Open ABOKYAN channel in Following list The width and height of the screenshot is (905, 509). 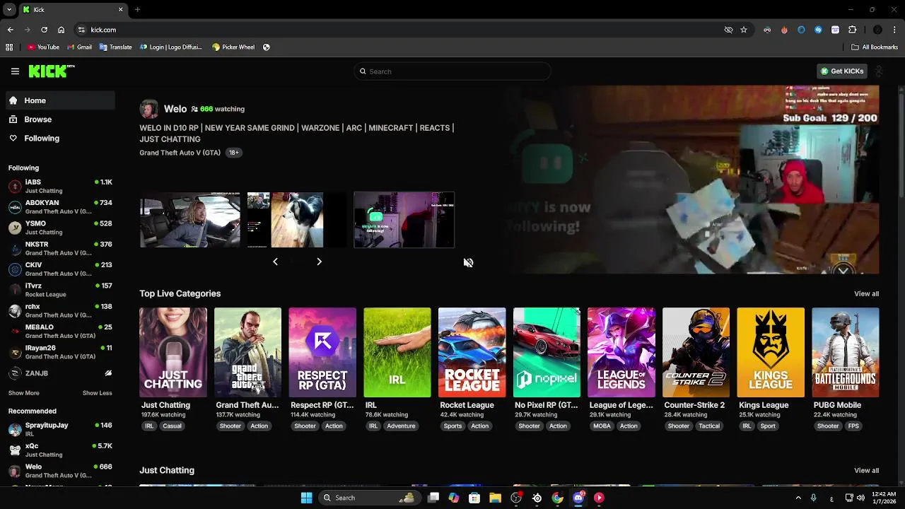60,207
